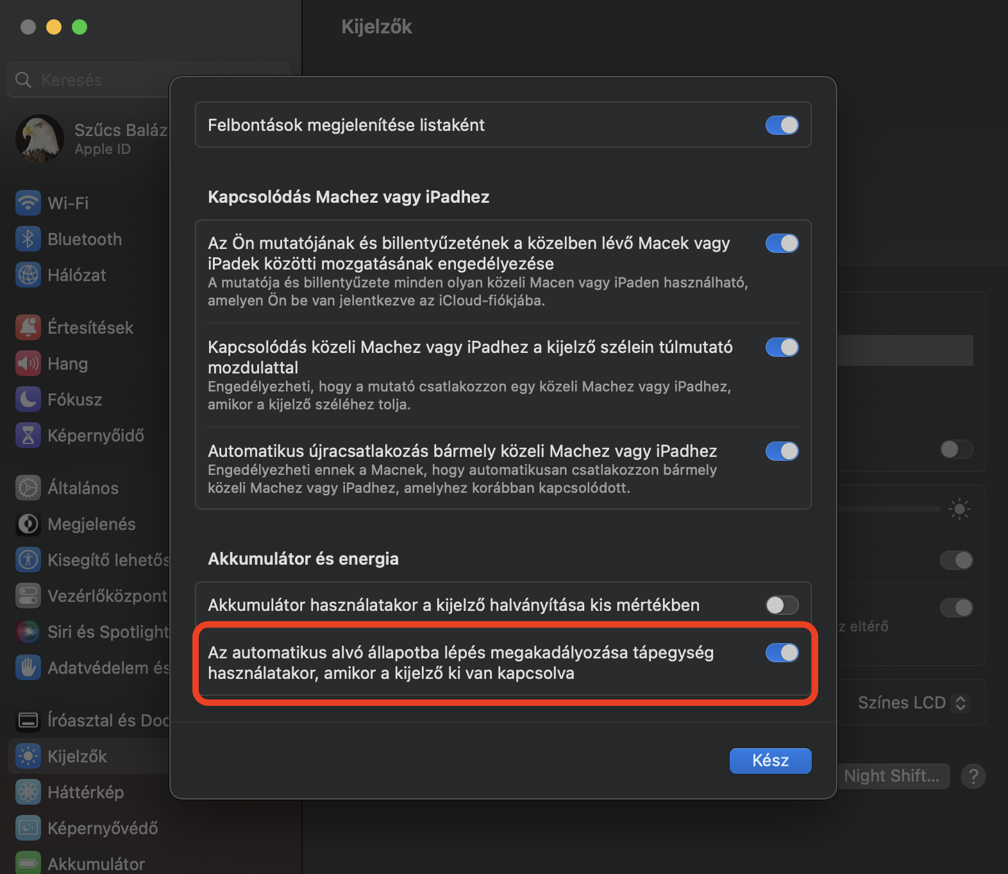The width and height of the screenshot is (1008, 874).
Task: Click the help question mark button
Action: (973, 776)
